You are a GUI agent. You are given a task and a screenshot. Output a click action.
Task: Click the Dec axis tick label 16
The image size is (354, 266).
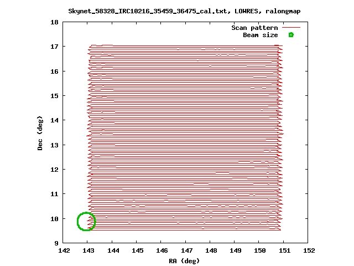[x=54, y=71]
